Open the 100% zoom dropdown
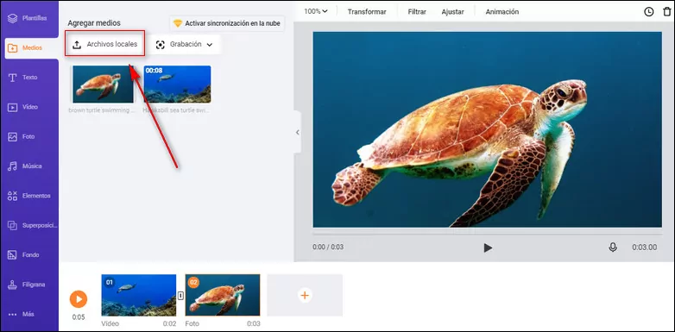675x332 pixels. pos(316,11)
